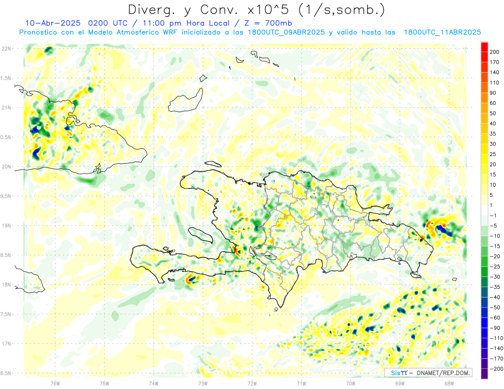Click the positive '200' colorbar value
The image size is (504, 389).
[x=494, y=52]
